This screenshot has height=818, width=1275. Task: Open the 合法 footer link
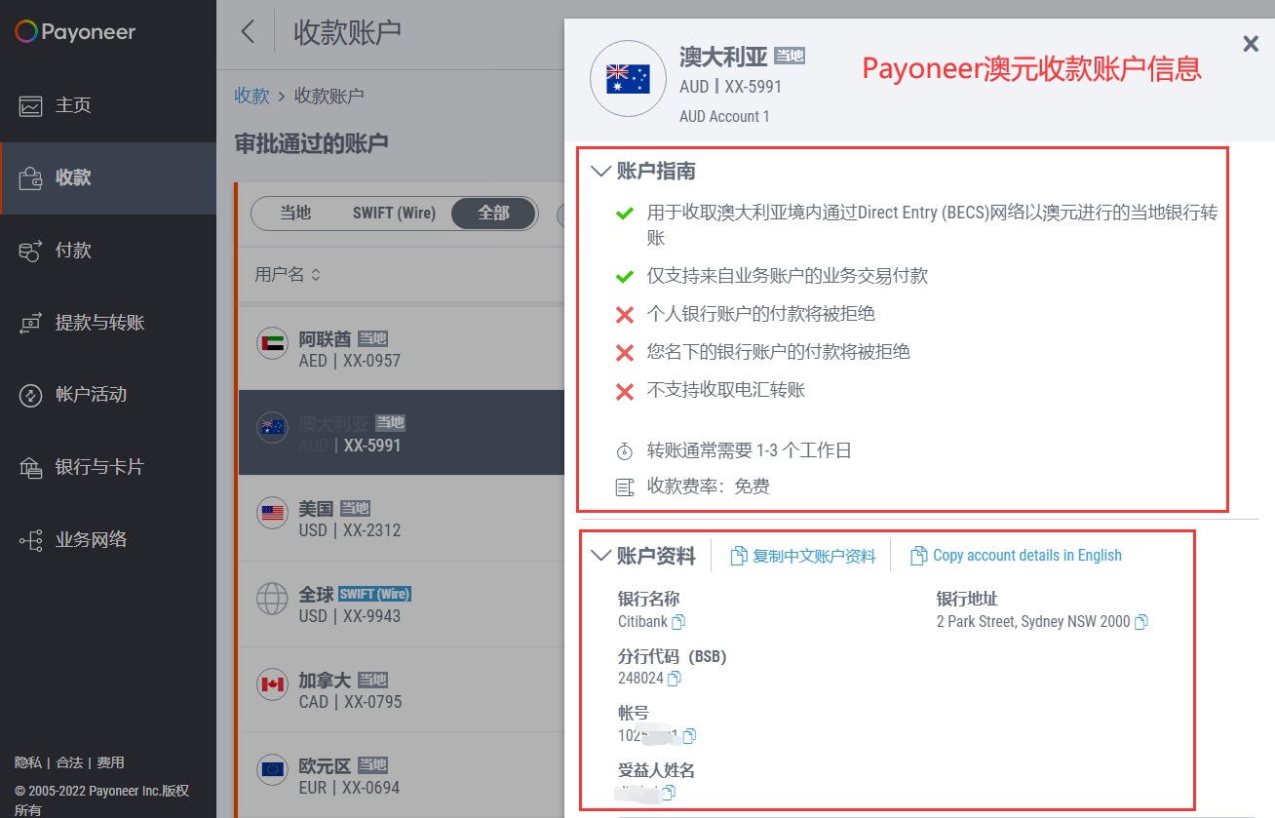(69, 763)
